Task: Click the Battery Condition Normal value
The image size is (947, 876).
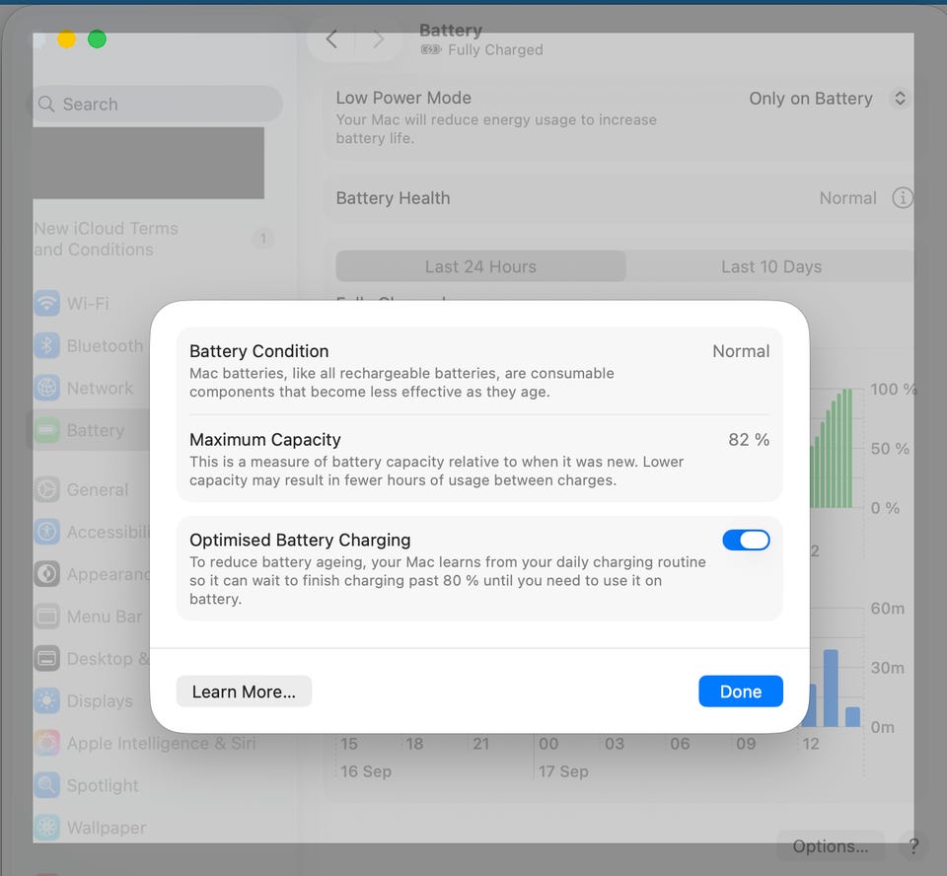Action: pos(741,351)
